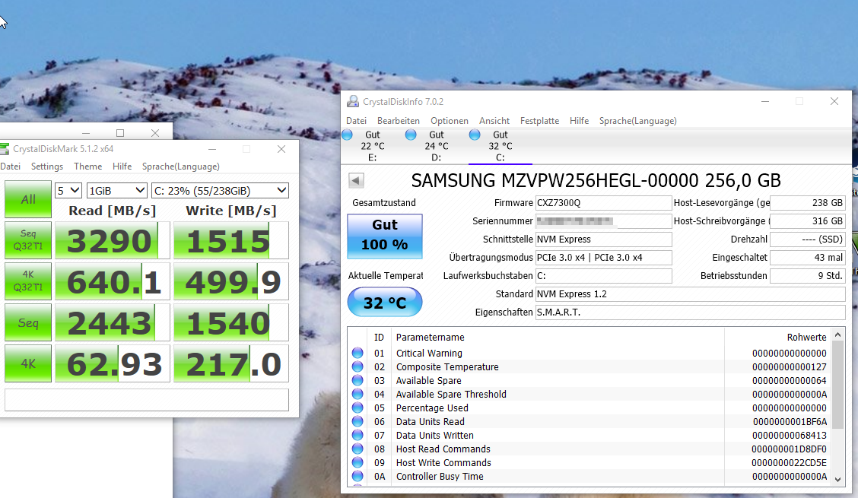Select the C: drive tab at 32 °C
The image size is (858, 498).
pyautogui.click(x=500, y=146)
